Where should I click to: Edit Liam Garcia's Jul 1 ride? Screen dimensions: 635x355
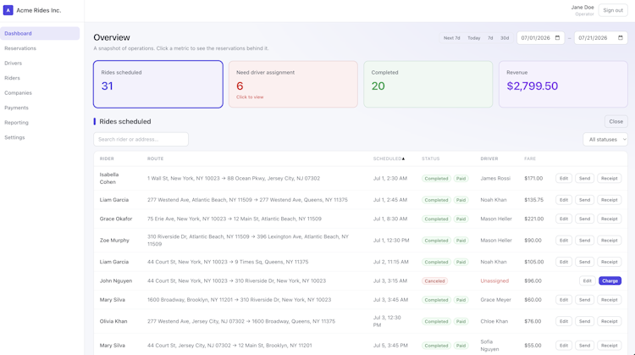564,200
